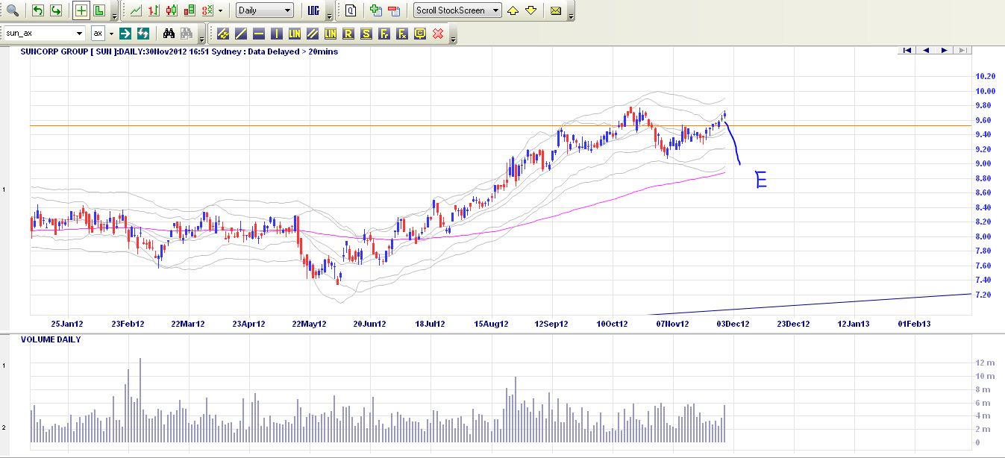
Task: Select the Fx Fibonacci tool
Action: 402,34
